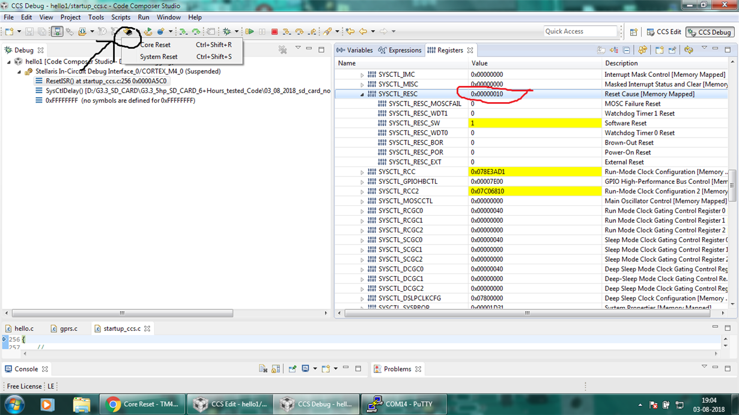Click Display Selected Console icon
Screen dimensions: 739x415
(306, 369)
